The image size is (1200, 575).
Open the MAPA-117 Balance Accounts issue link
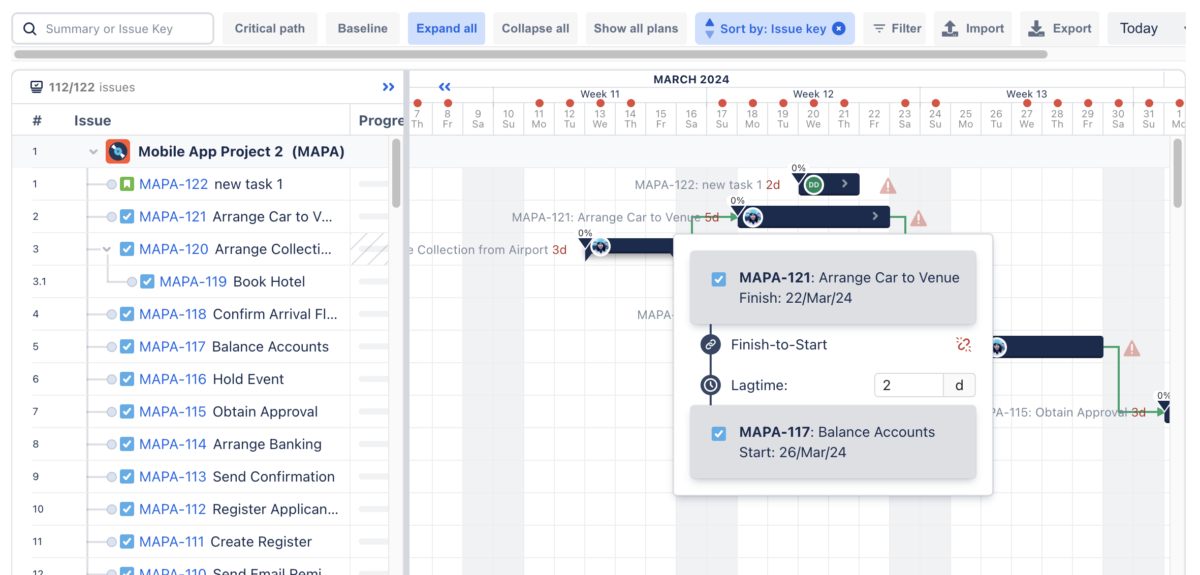click(171, 346)
